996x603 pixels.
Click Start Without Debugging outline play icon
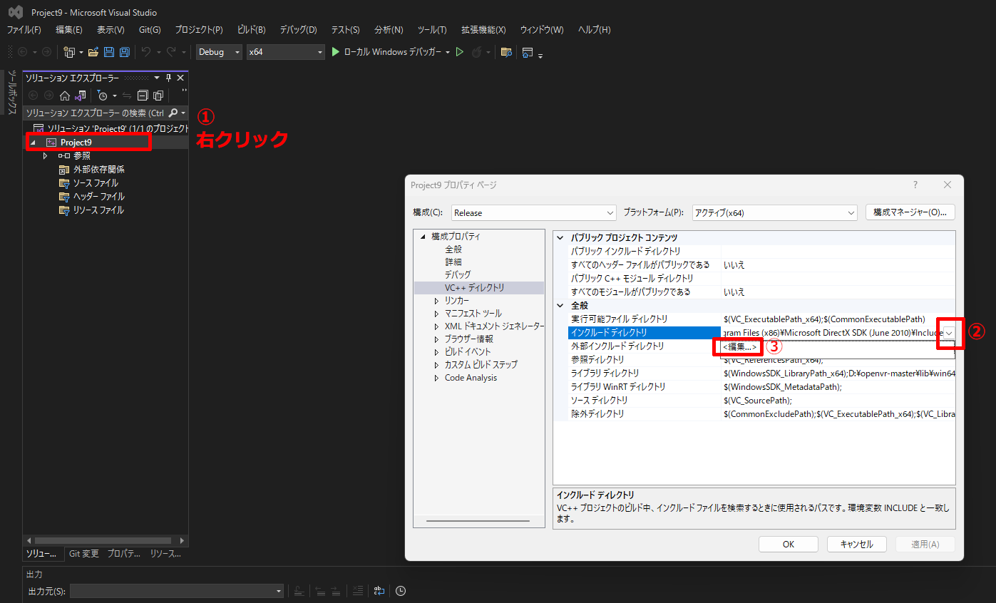pyautogui.click(x=460, y=52)
